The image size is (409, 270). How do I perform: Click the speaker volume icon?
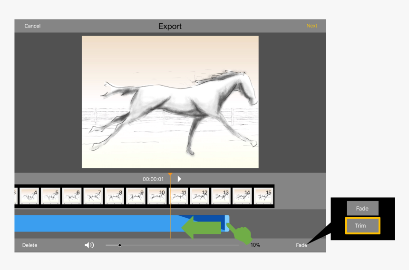pyautogui.click(x=89, y=245)
